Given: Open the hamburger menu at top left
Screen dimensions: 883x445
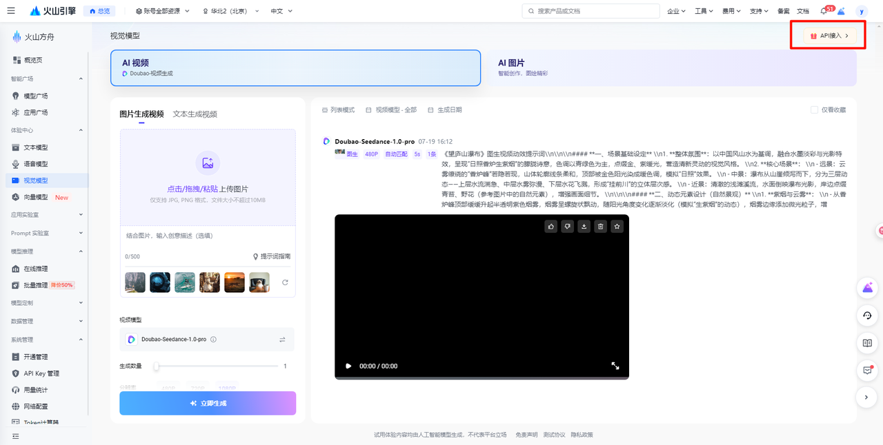Looking at the screenshot, I should 11,11.
